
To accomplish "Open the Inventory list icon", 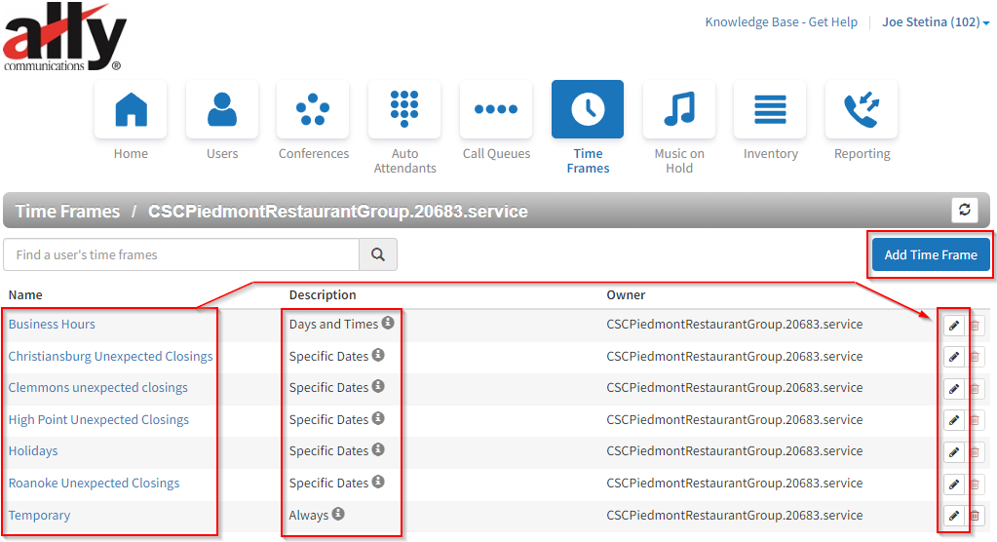I will 770,109.
